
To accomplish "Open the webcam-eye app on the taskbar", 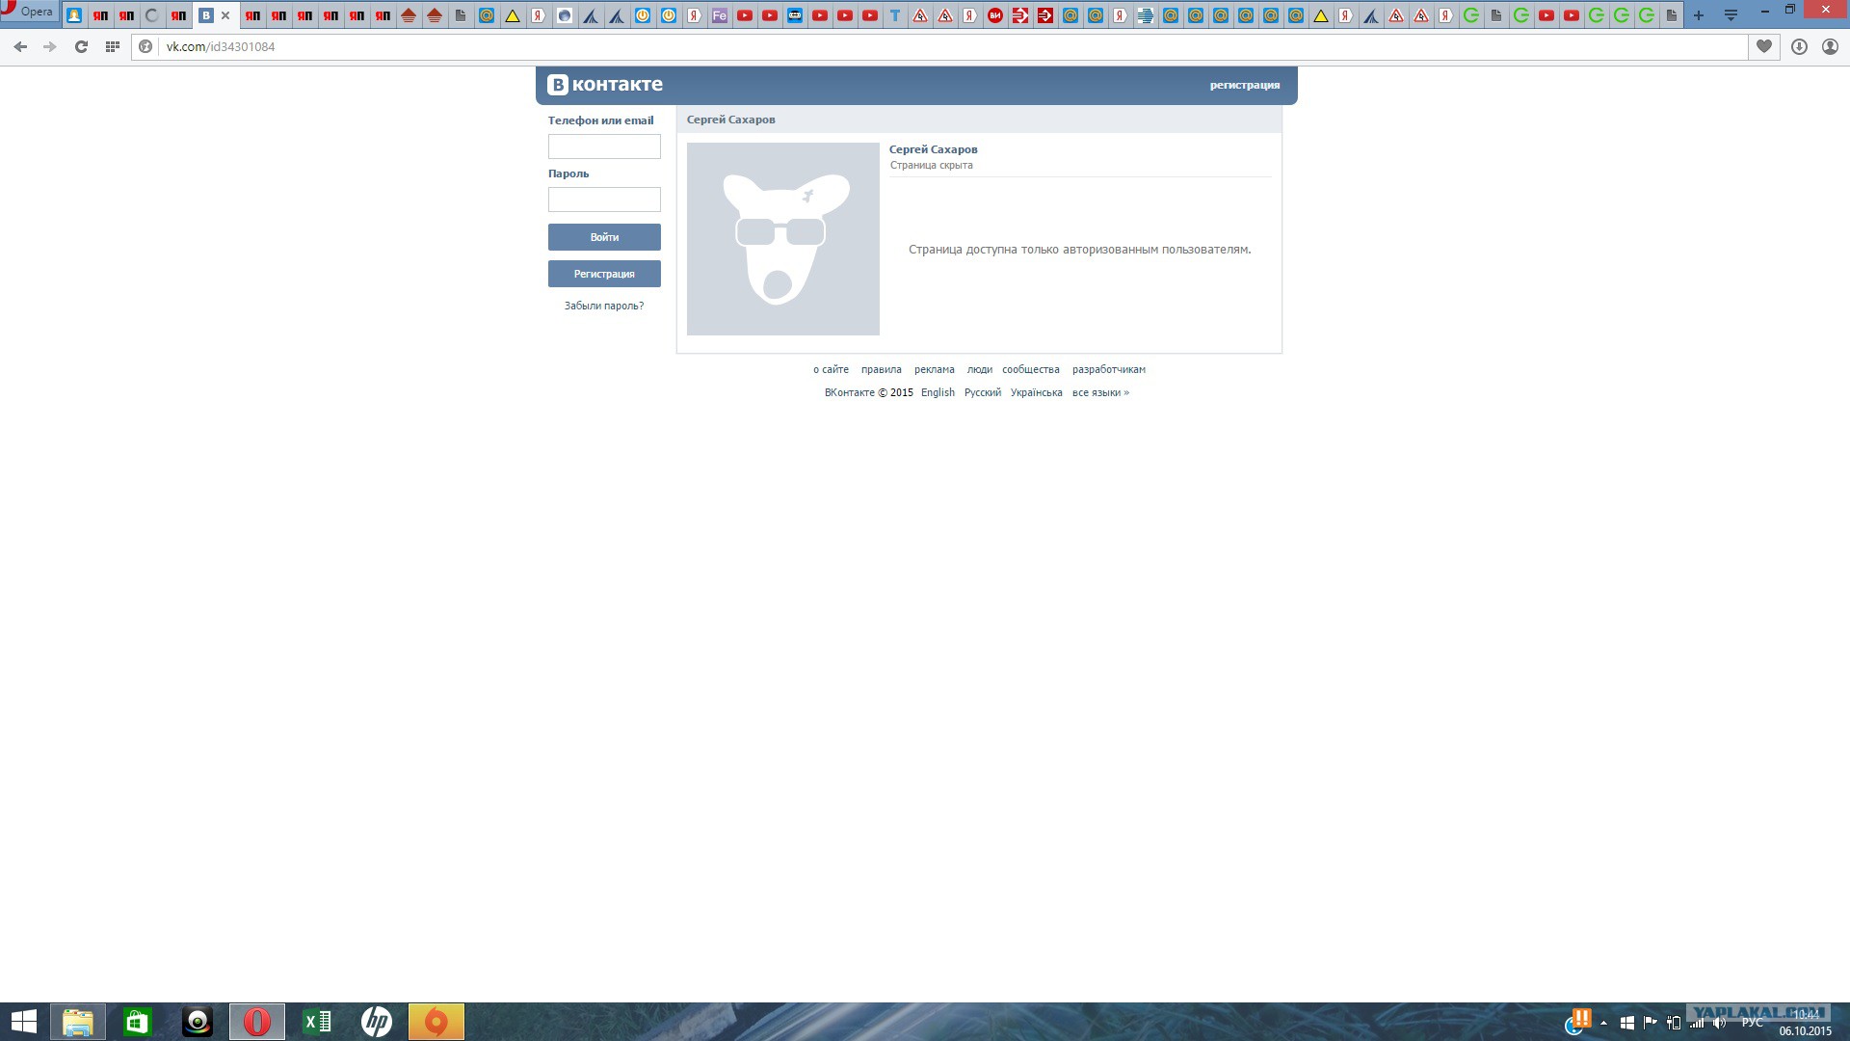I will [x=198, y=1022].
